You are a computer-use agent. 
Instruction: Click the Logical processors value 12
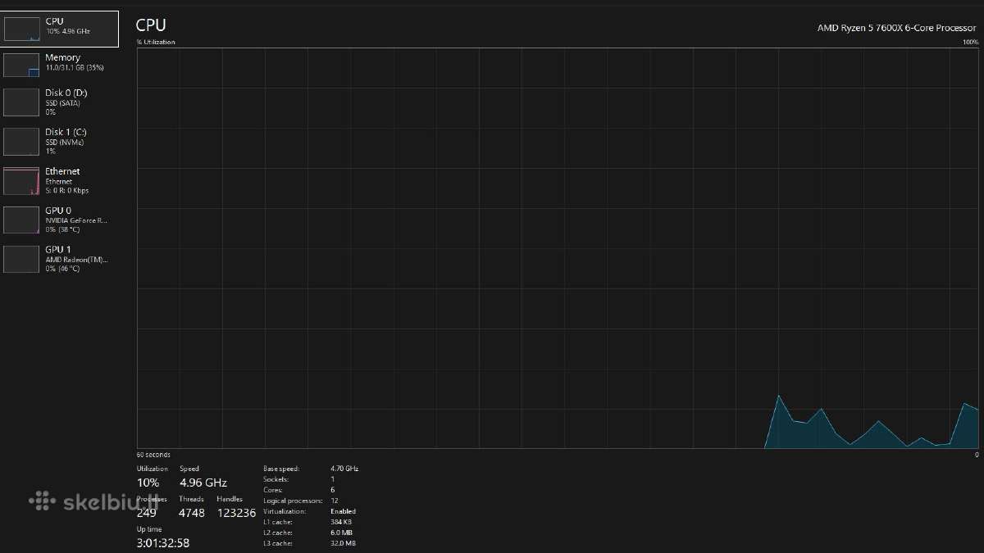click(334, 500)
